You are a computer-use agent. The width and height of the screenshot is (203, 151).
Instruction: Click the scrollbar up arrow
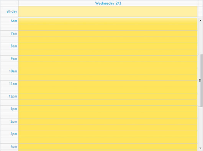click(200, 21)
